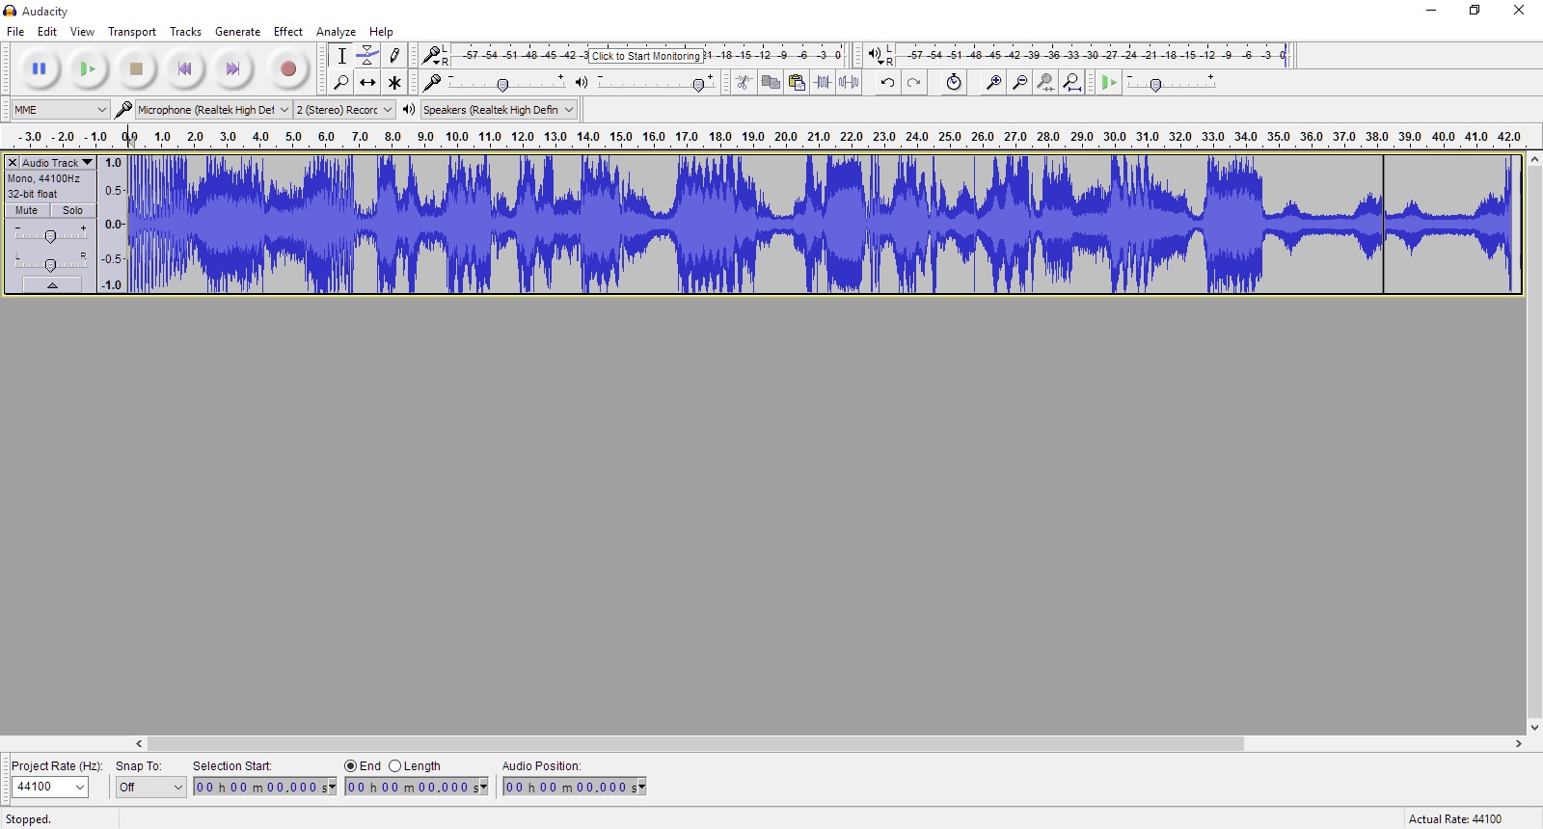Select the Length radio button
1543x829 pixels.
point(395,766)
